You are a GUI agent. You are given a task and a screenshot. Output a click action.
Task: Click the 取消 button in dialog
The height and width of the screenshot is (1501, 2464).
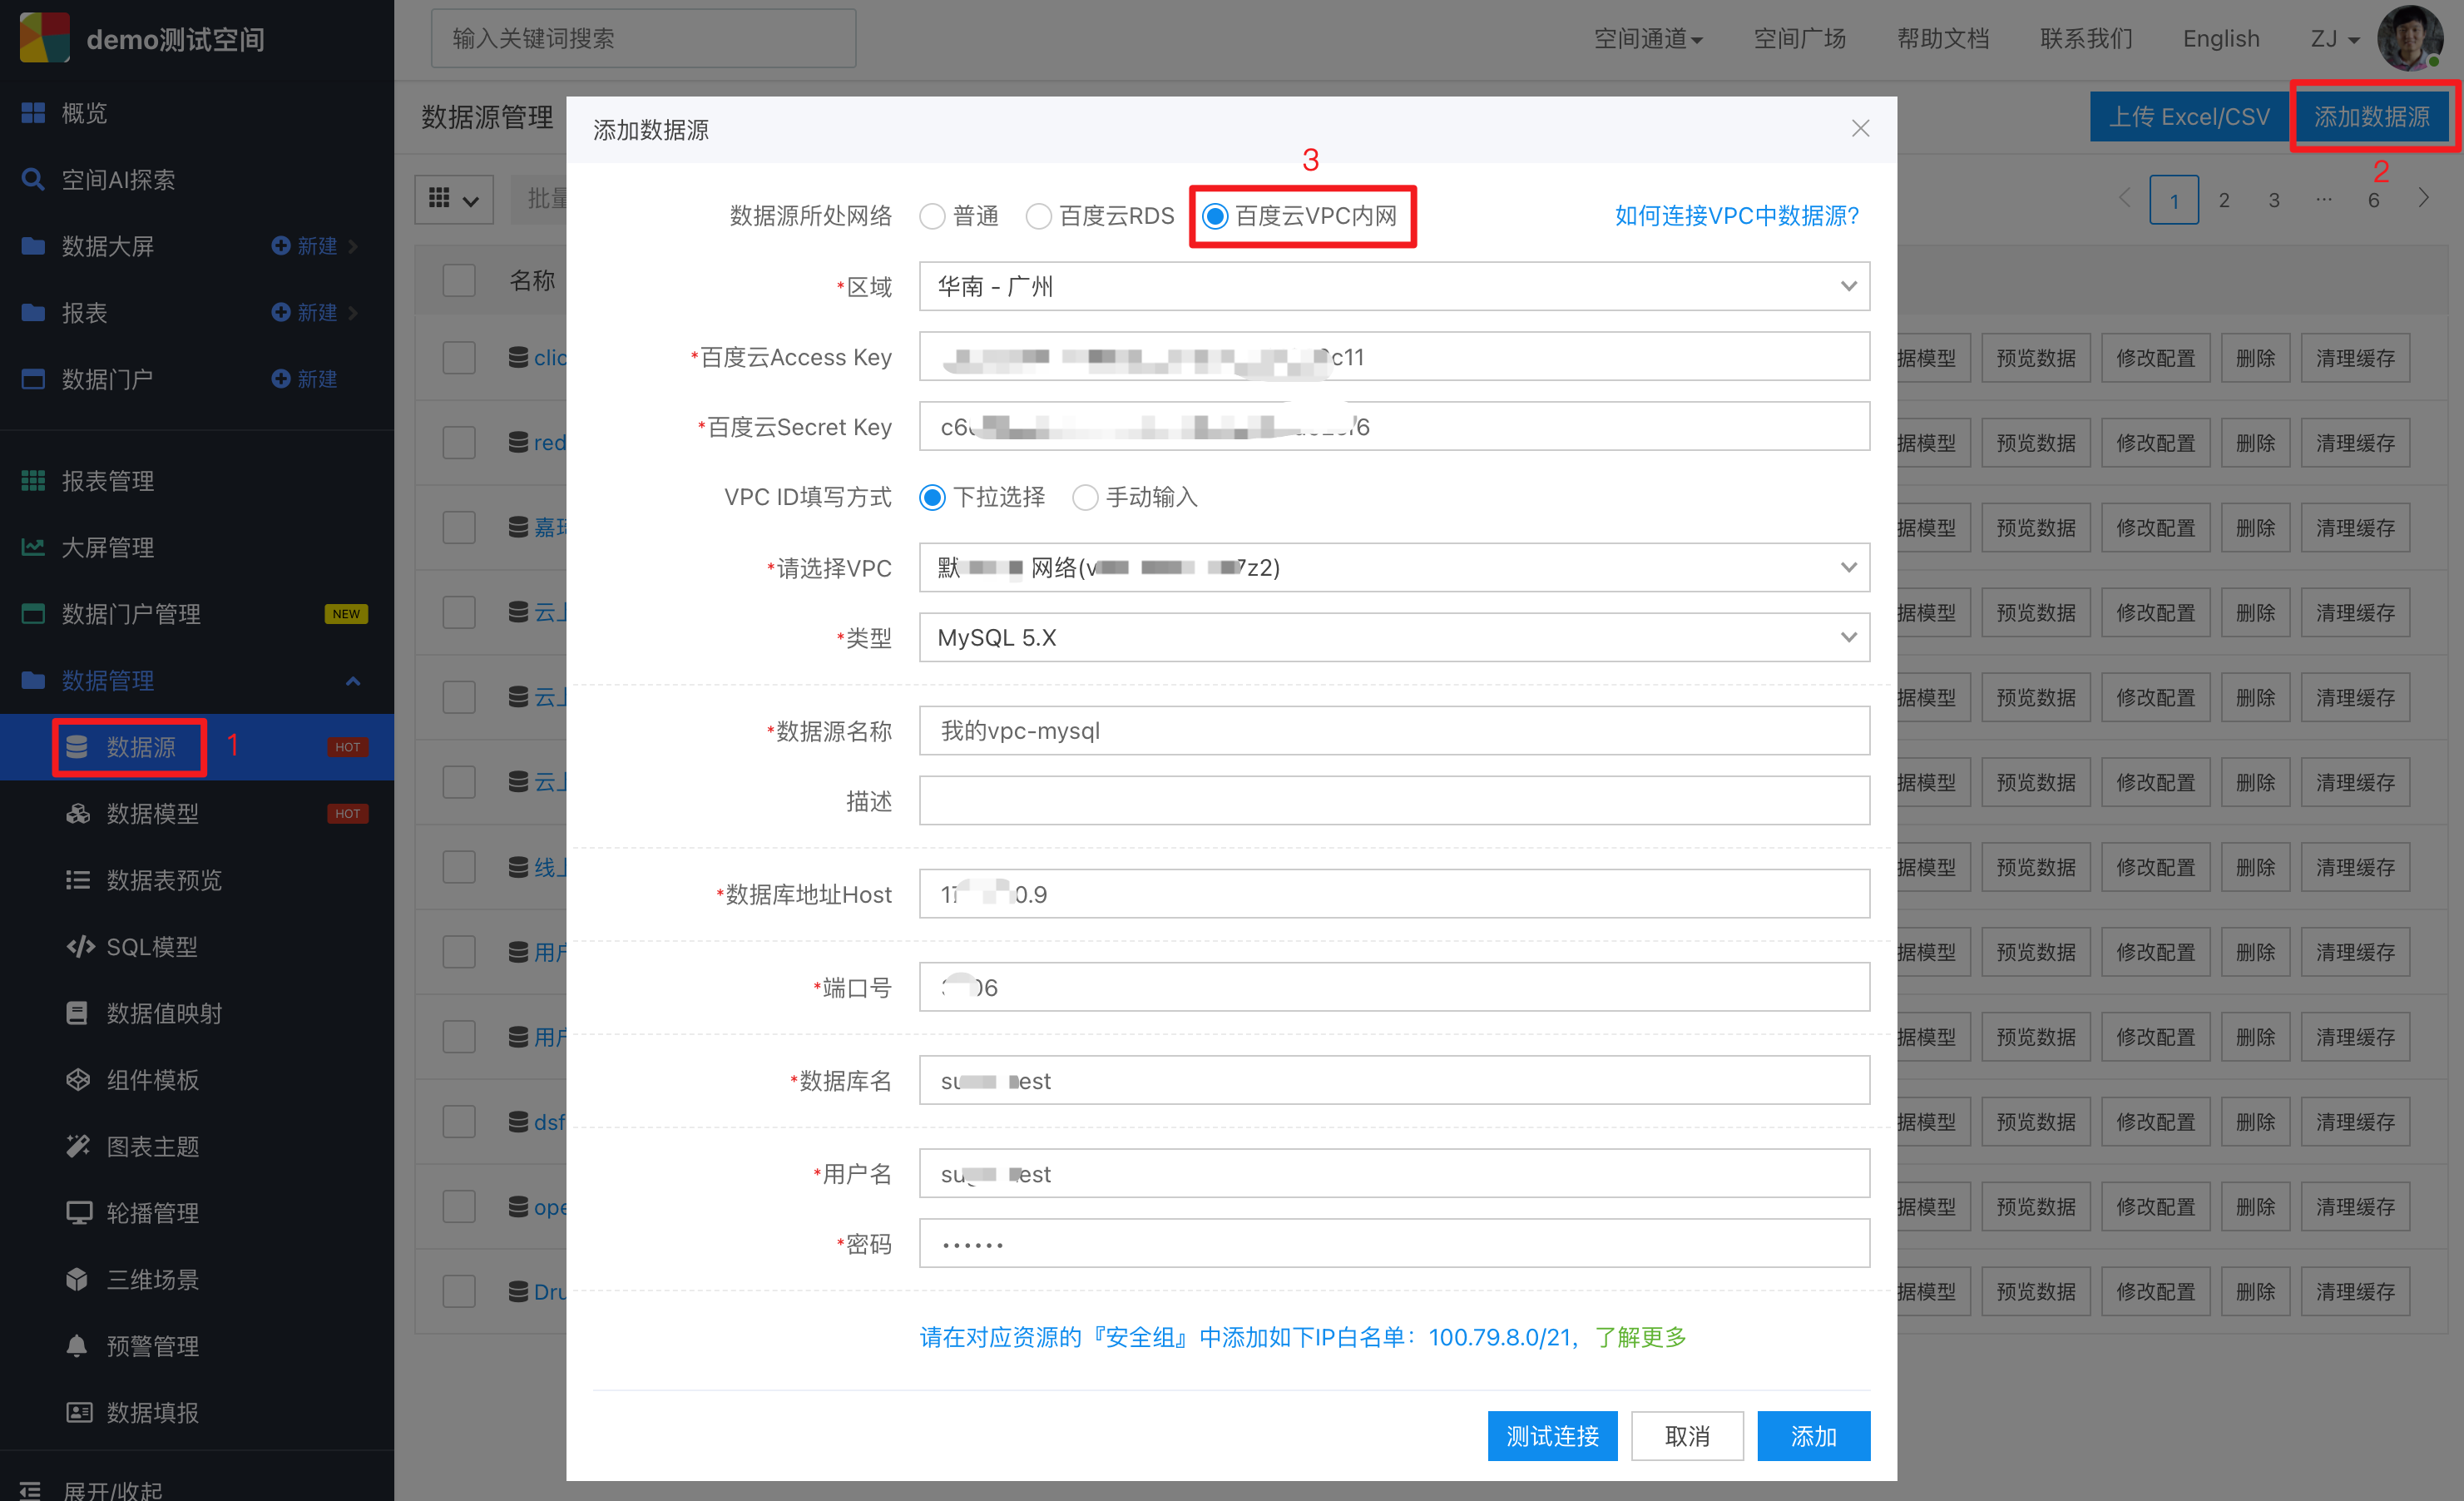[1687, 1436]
